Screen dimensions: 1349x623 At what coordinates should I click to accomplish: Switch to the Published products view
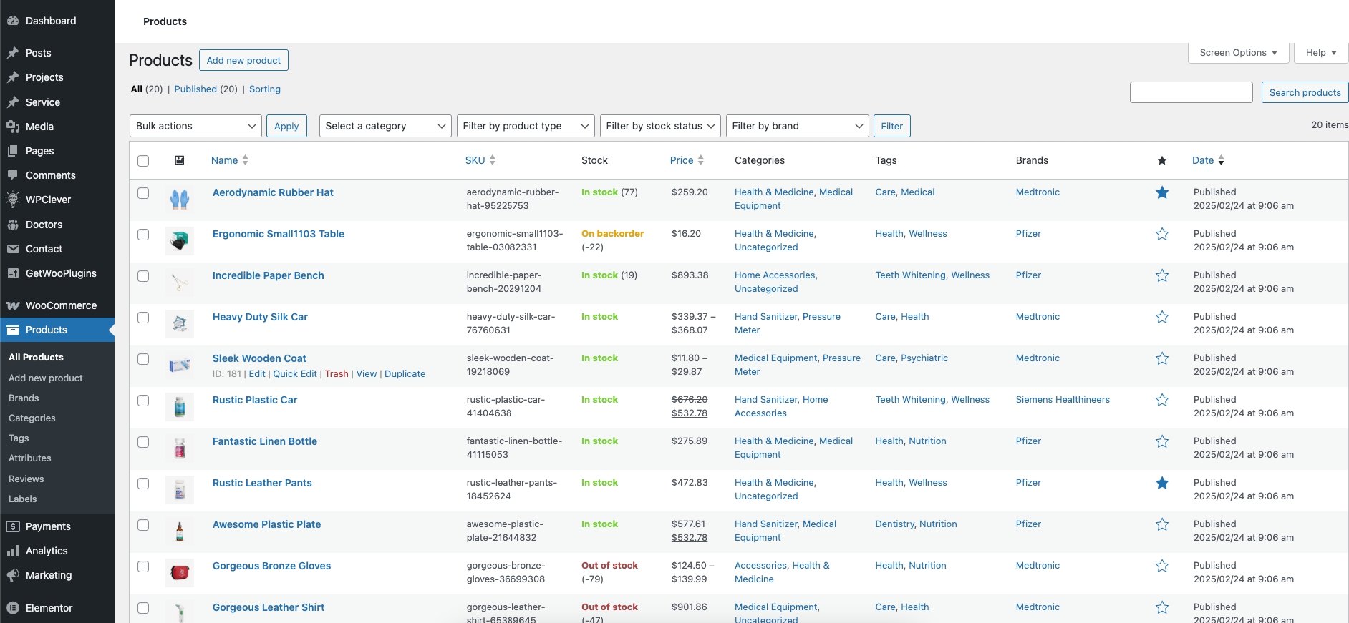[x=195, y=89]
